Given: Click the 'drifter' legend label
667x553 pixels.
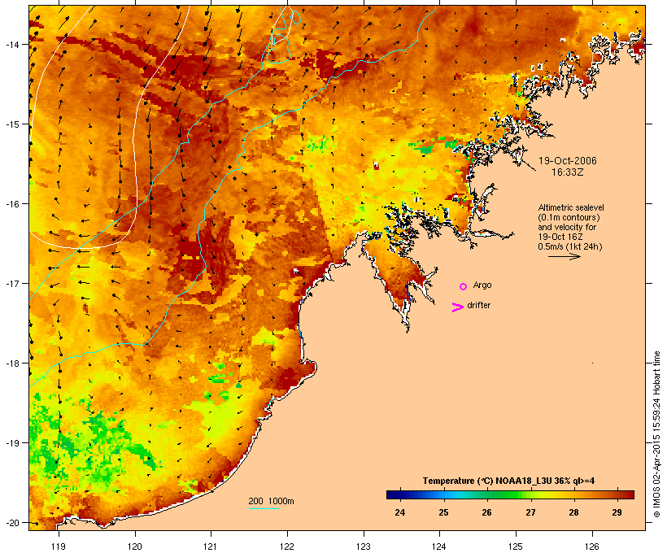Looking at the screenshot, I should (x=478, y=305).
